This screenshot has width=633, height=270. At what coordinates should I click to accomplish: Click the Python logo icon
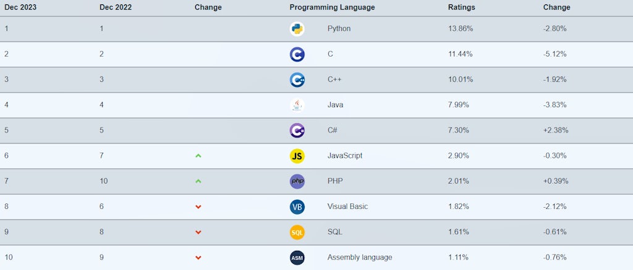pyautogui.click(x=297, y=29)
